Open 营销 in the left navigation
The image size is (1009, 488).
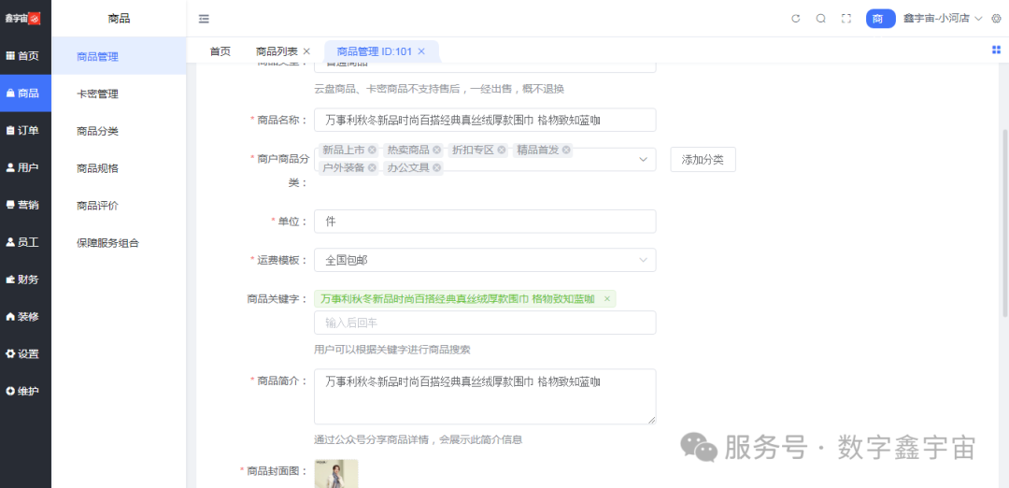(x=26, y=205)
